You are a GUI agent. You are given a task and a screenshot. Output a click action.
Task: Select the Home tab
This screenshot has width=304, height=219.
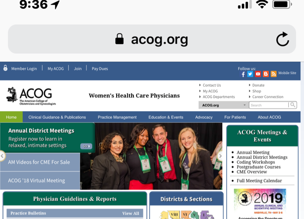point(11,117)
